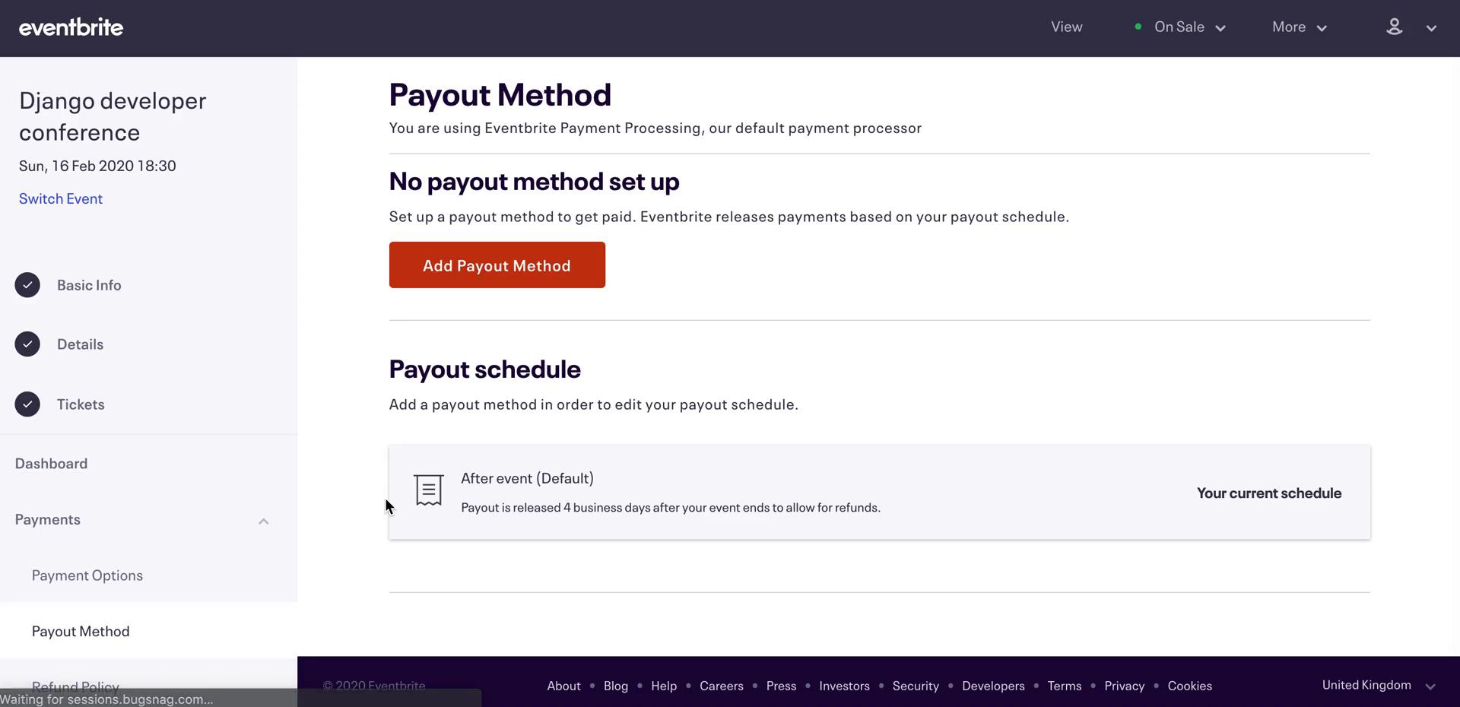Expand the account menu arrow

[1431, 28]
